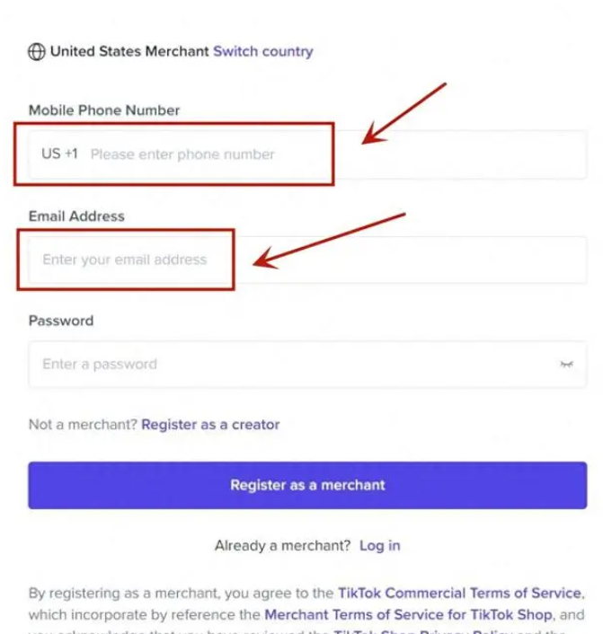
Task: Click the Email Address label
Action: (x=76, y=216)
